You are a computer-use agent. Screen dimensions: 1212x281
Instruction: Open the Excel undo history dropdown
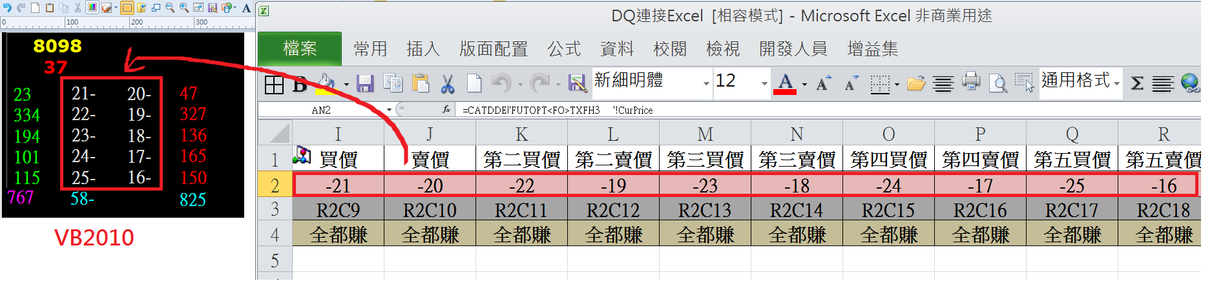coord(520,84)
